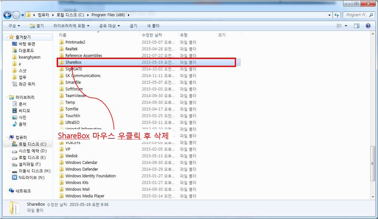Sort by 수정한 날짜 column header
The image size is (378, 219).
tap(152, 35)
